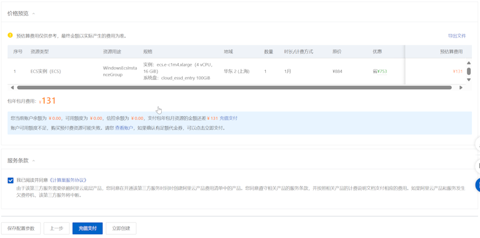Click the ¥884 original price cell
This screenshot has height=238, width=480.
pyautogui.click(x=337, y=71)
